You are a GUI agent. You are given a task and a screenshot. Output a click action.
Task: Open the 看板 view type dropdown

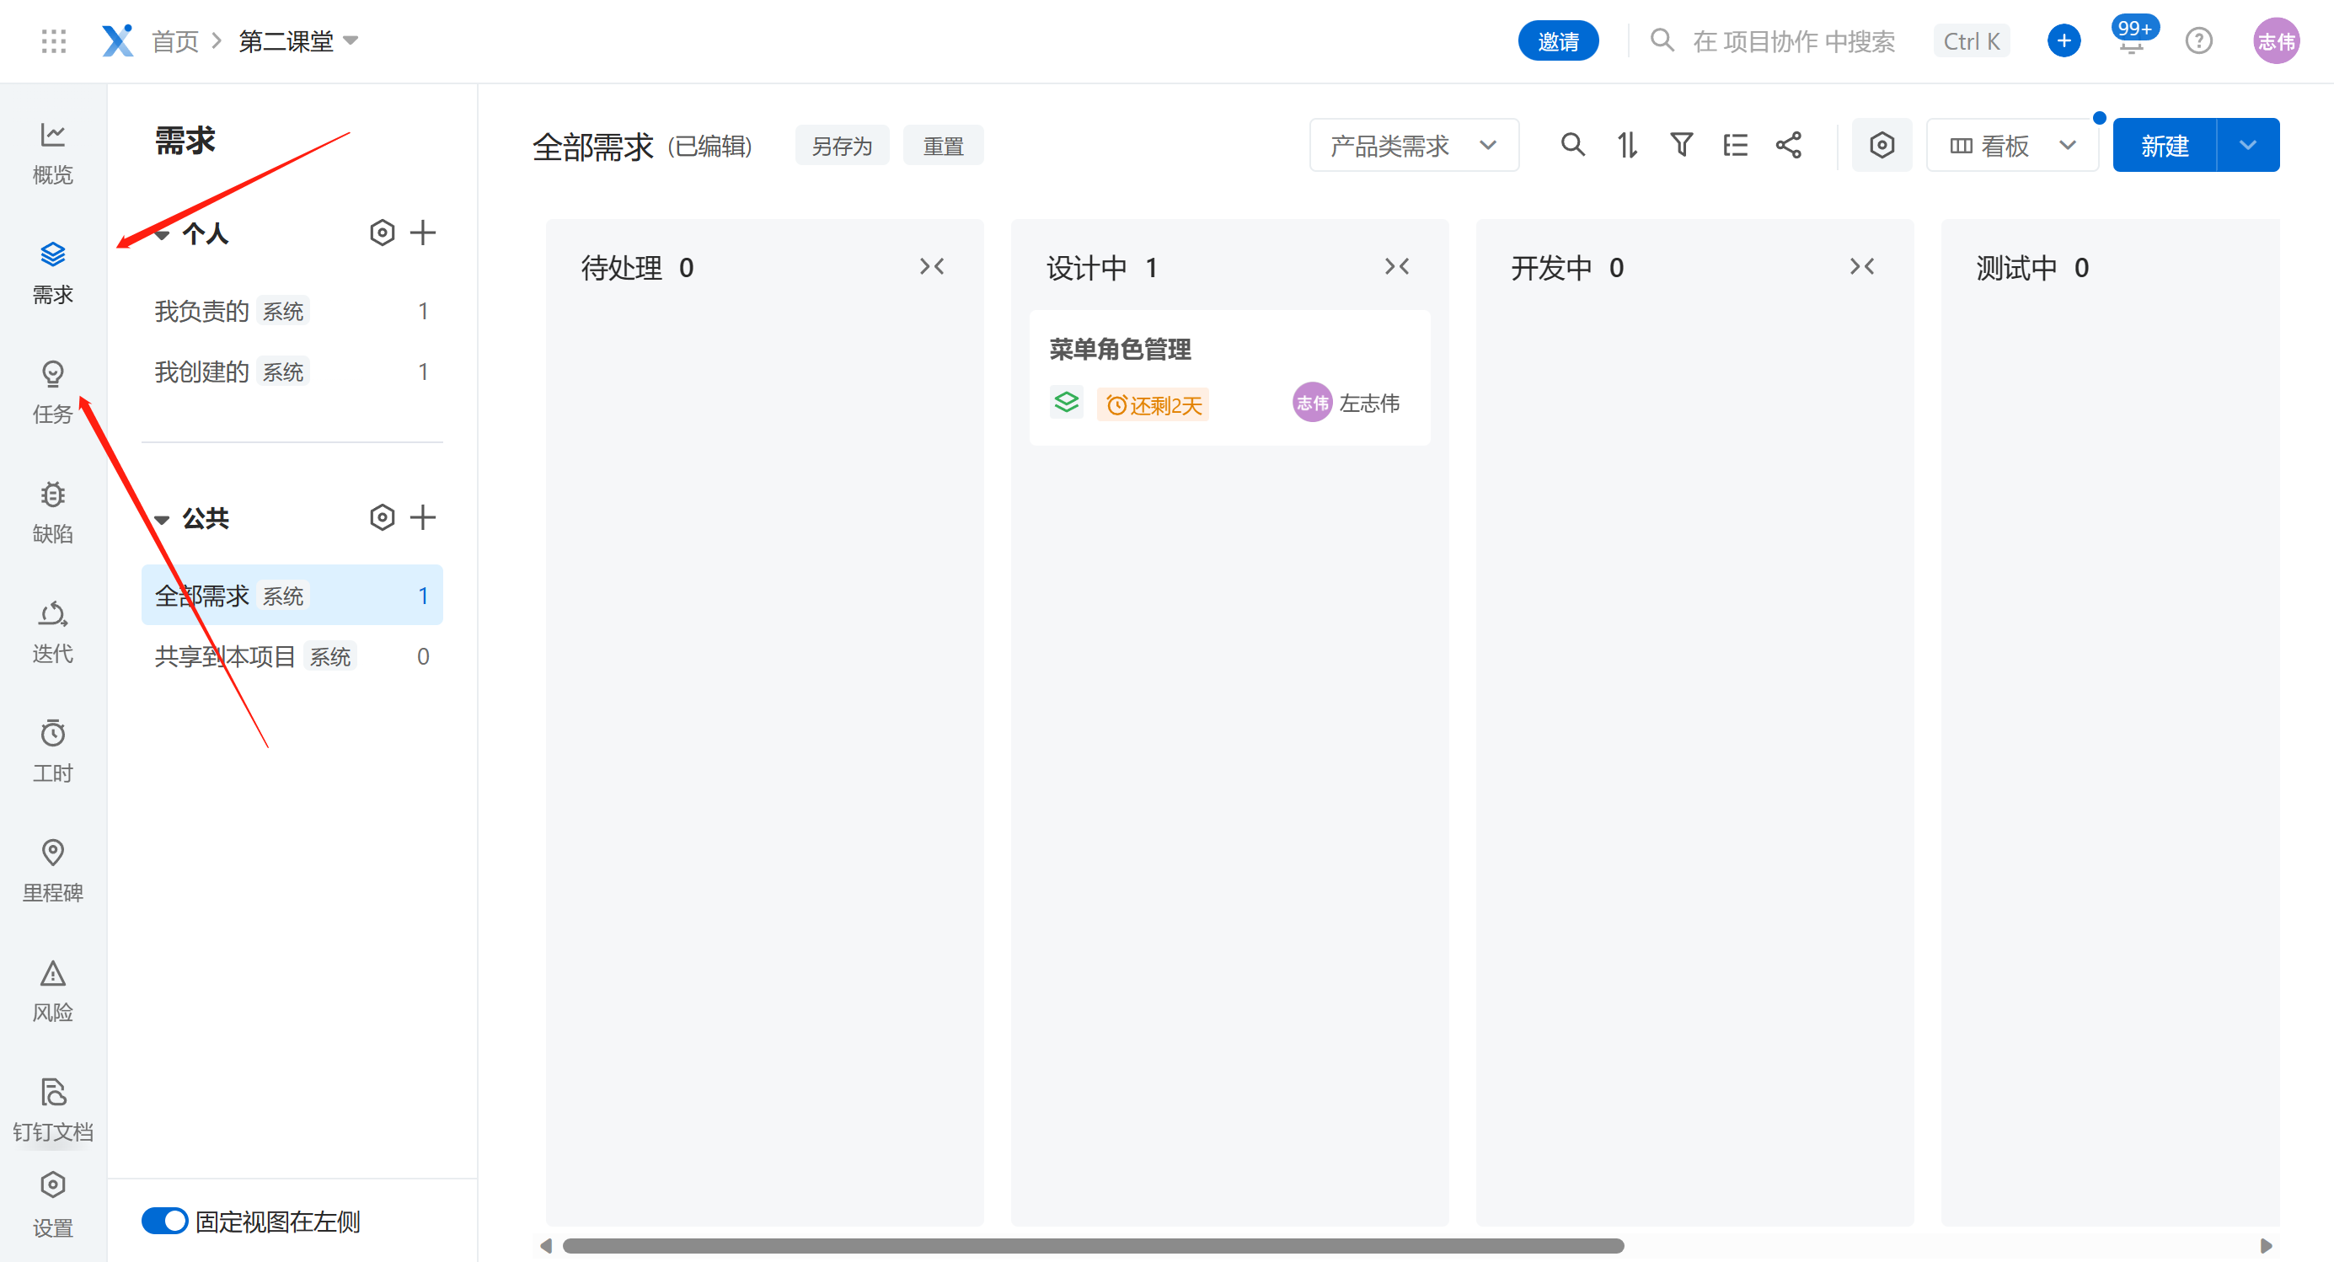pyautogui.click(x=2011, y=145)
